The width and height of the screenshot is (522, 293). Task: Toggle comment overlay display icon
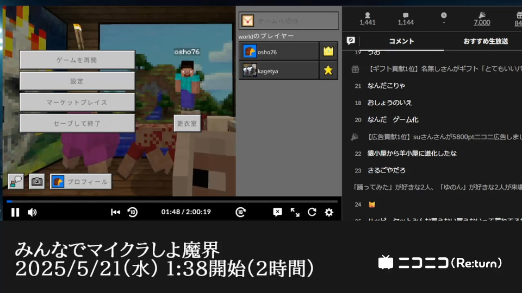277,212
